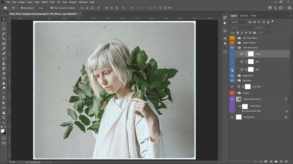Viewport: 293px width, 164px height.
Task: Click the three-dots more options in options bar
Action: (131, 8)
